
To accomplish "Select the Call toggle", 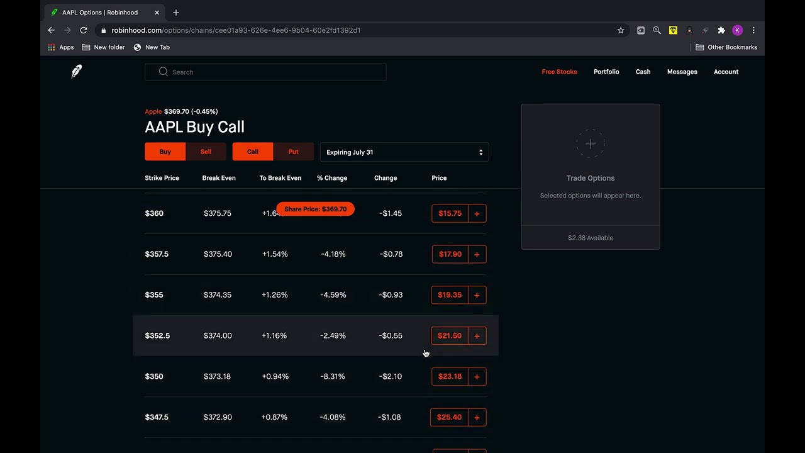I will pos(253,152).
